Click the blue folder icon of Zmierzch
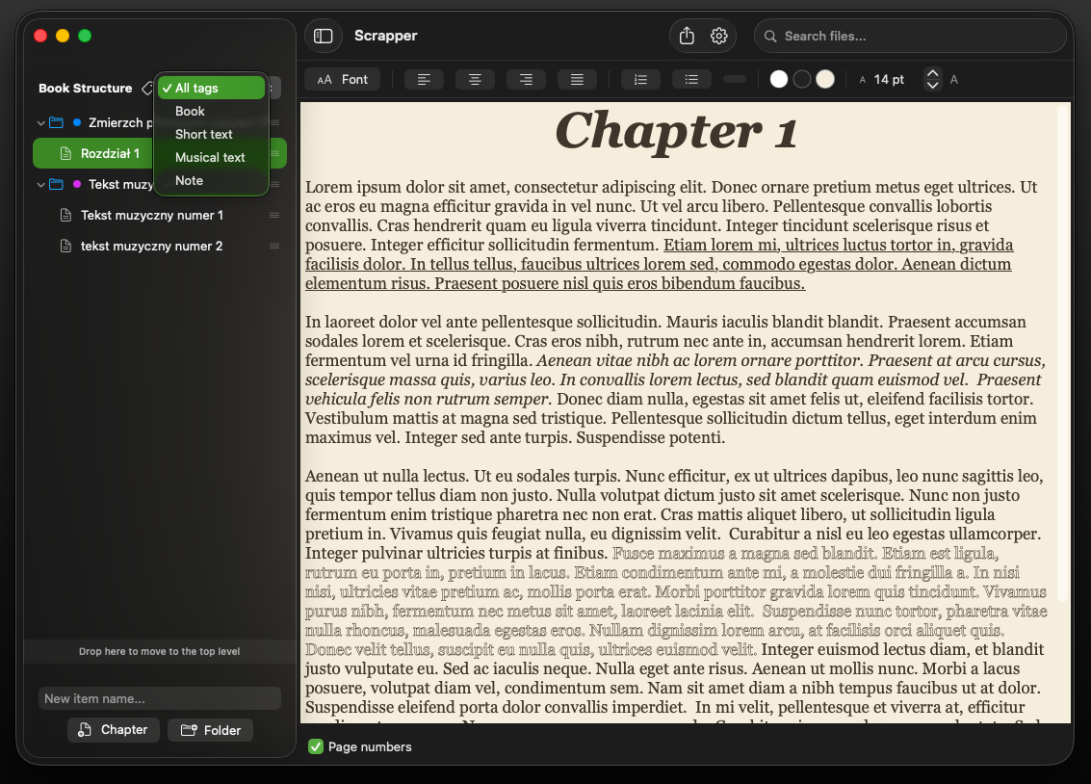The image size is (1091, 784). pyautogui.click(x=57, y=122)
